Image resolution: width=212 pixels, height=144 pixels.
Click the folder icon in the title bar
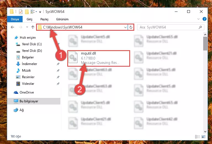click(x=12, y=12)
